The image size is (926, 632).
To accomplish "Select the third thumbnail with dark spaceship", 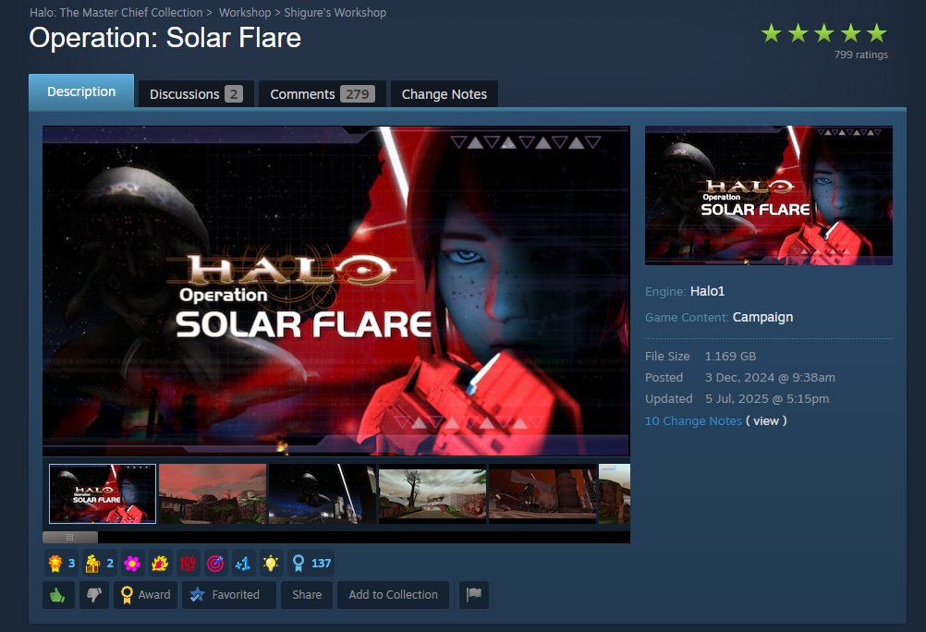I will pyautogui.click(x=323, y=493).
